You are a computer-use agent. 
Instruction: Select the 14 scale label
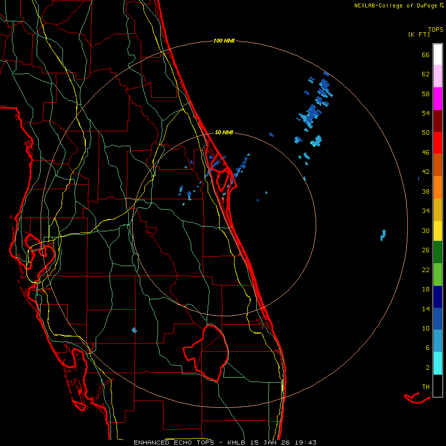426,309
